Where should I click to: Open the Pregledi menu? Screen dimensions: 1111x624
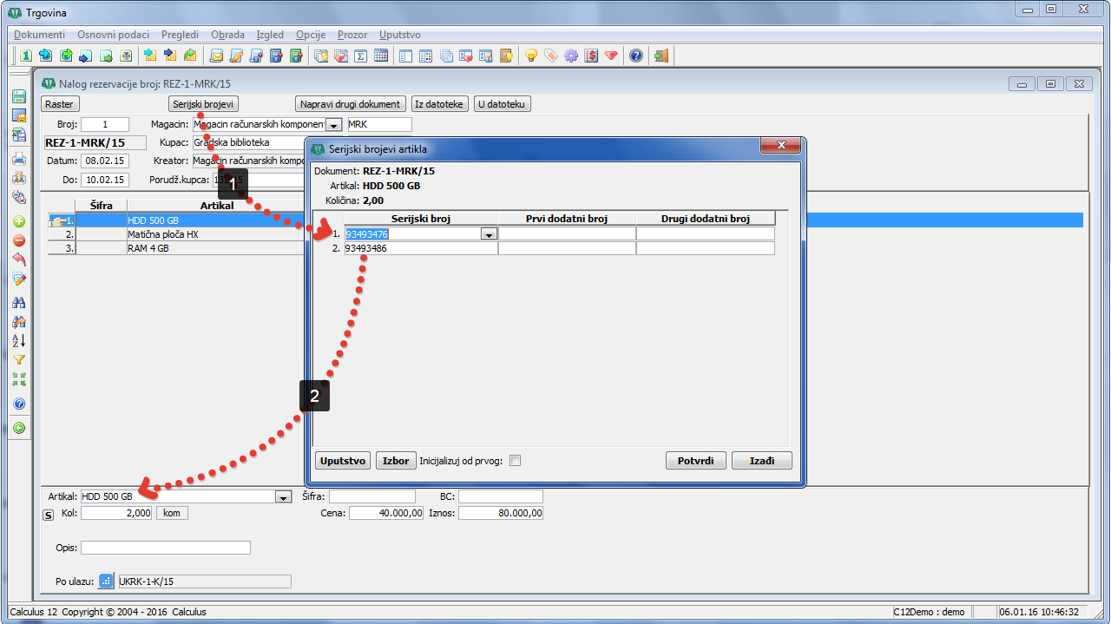pos(180,35)
